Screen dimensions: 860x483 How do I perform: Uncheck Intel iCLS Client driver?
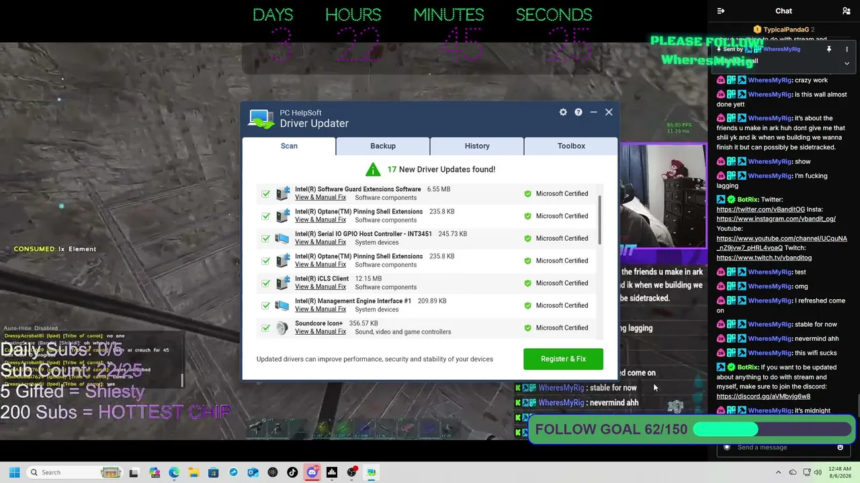click(x=265, y=283)
